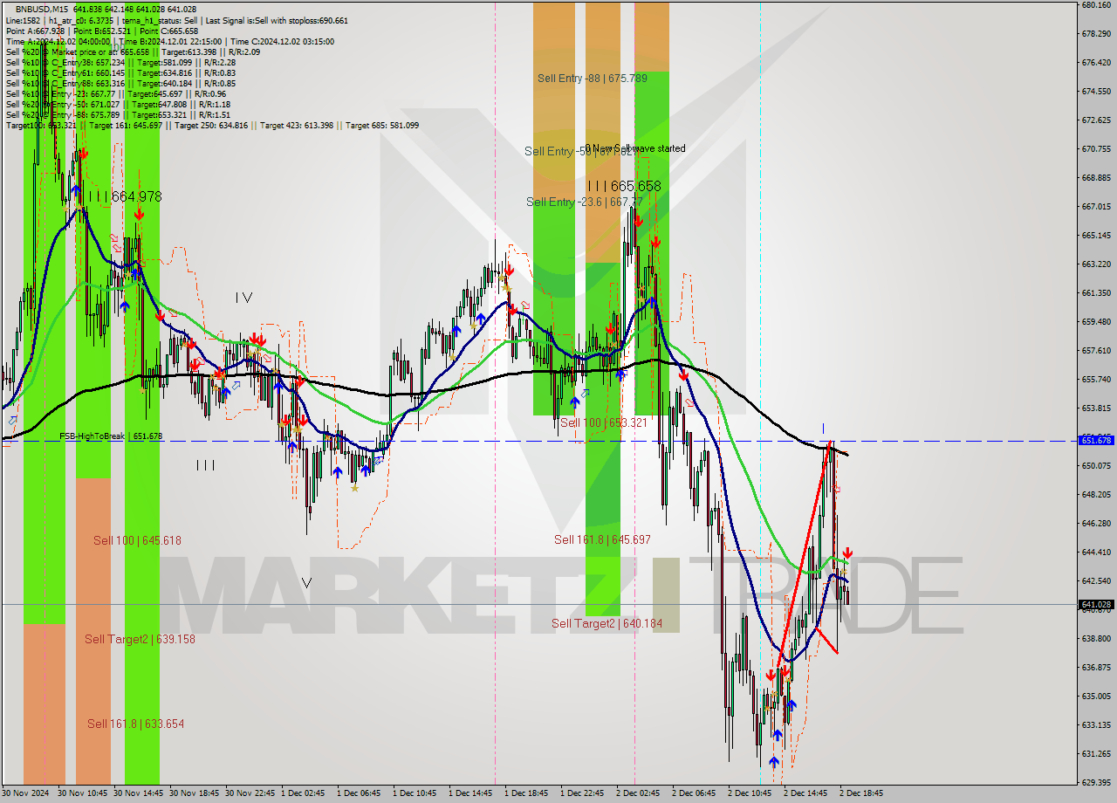This screenshot has width=1117, height=803.
Task: Click the '2 Dec 06:45' time axis label
Action: 694,793
